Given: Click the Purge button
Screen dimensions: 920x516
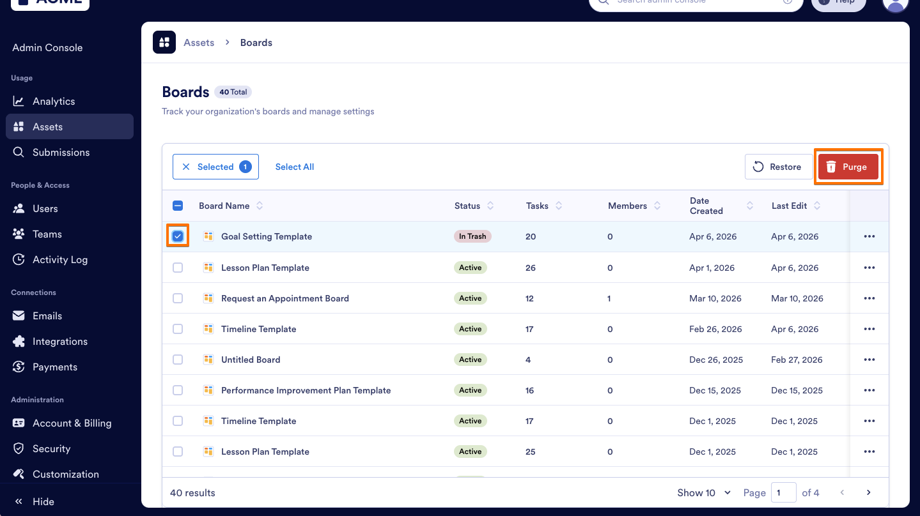Looking at the screenshot, I should tap(848, 166).
